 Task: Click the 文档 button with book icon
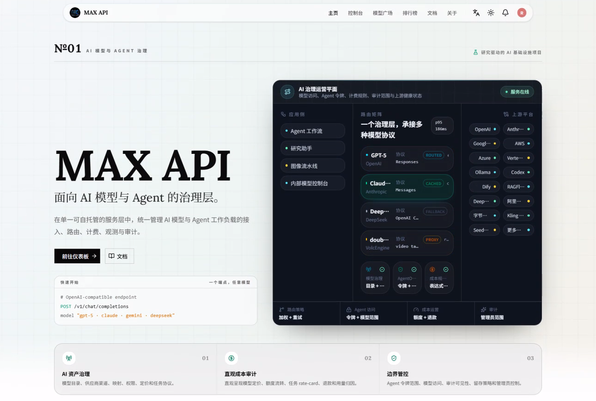(119, 256)
